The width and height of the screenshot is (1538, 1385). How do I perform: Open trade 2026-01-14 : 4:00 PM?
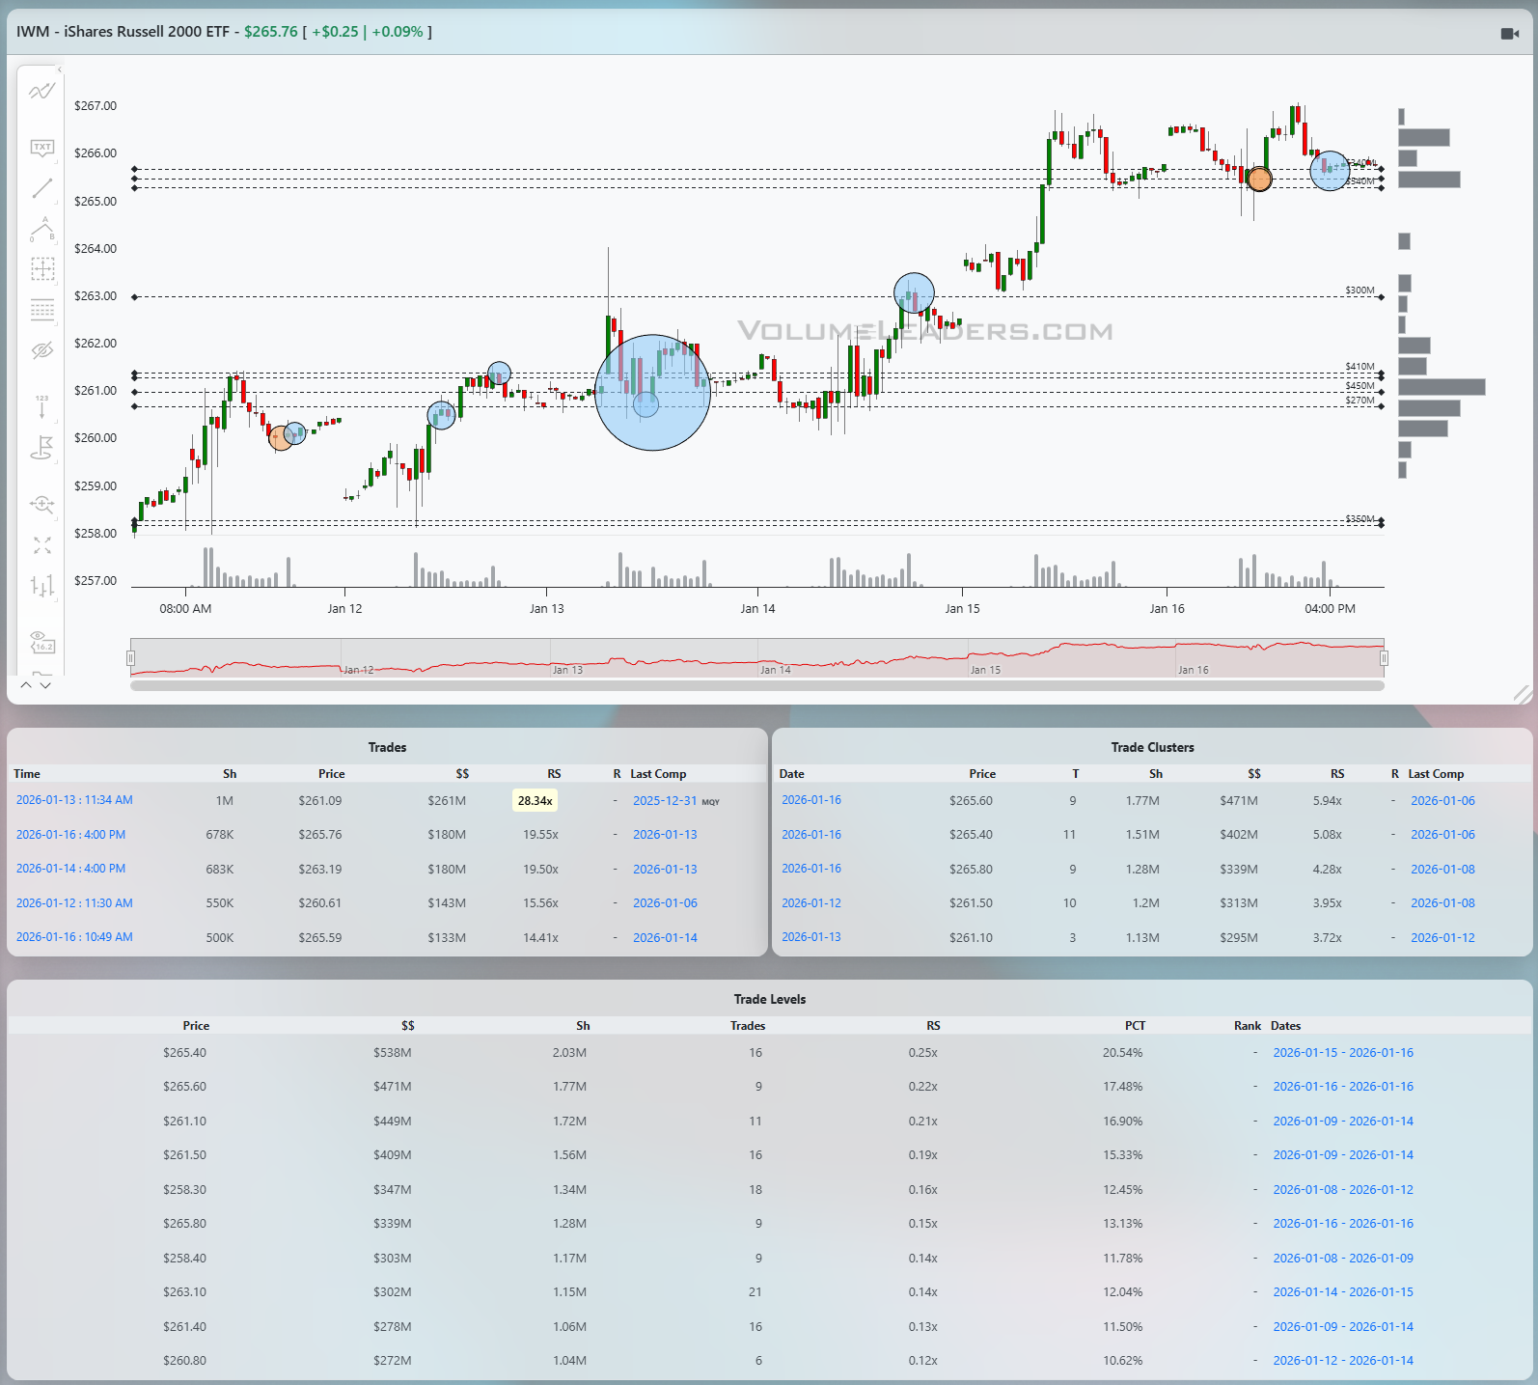pos(70,869)
